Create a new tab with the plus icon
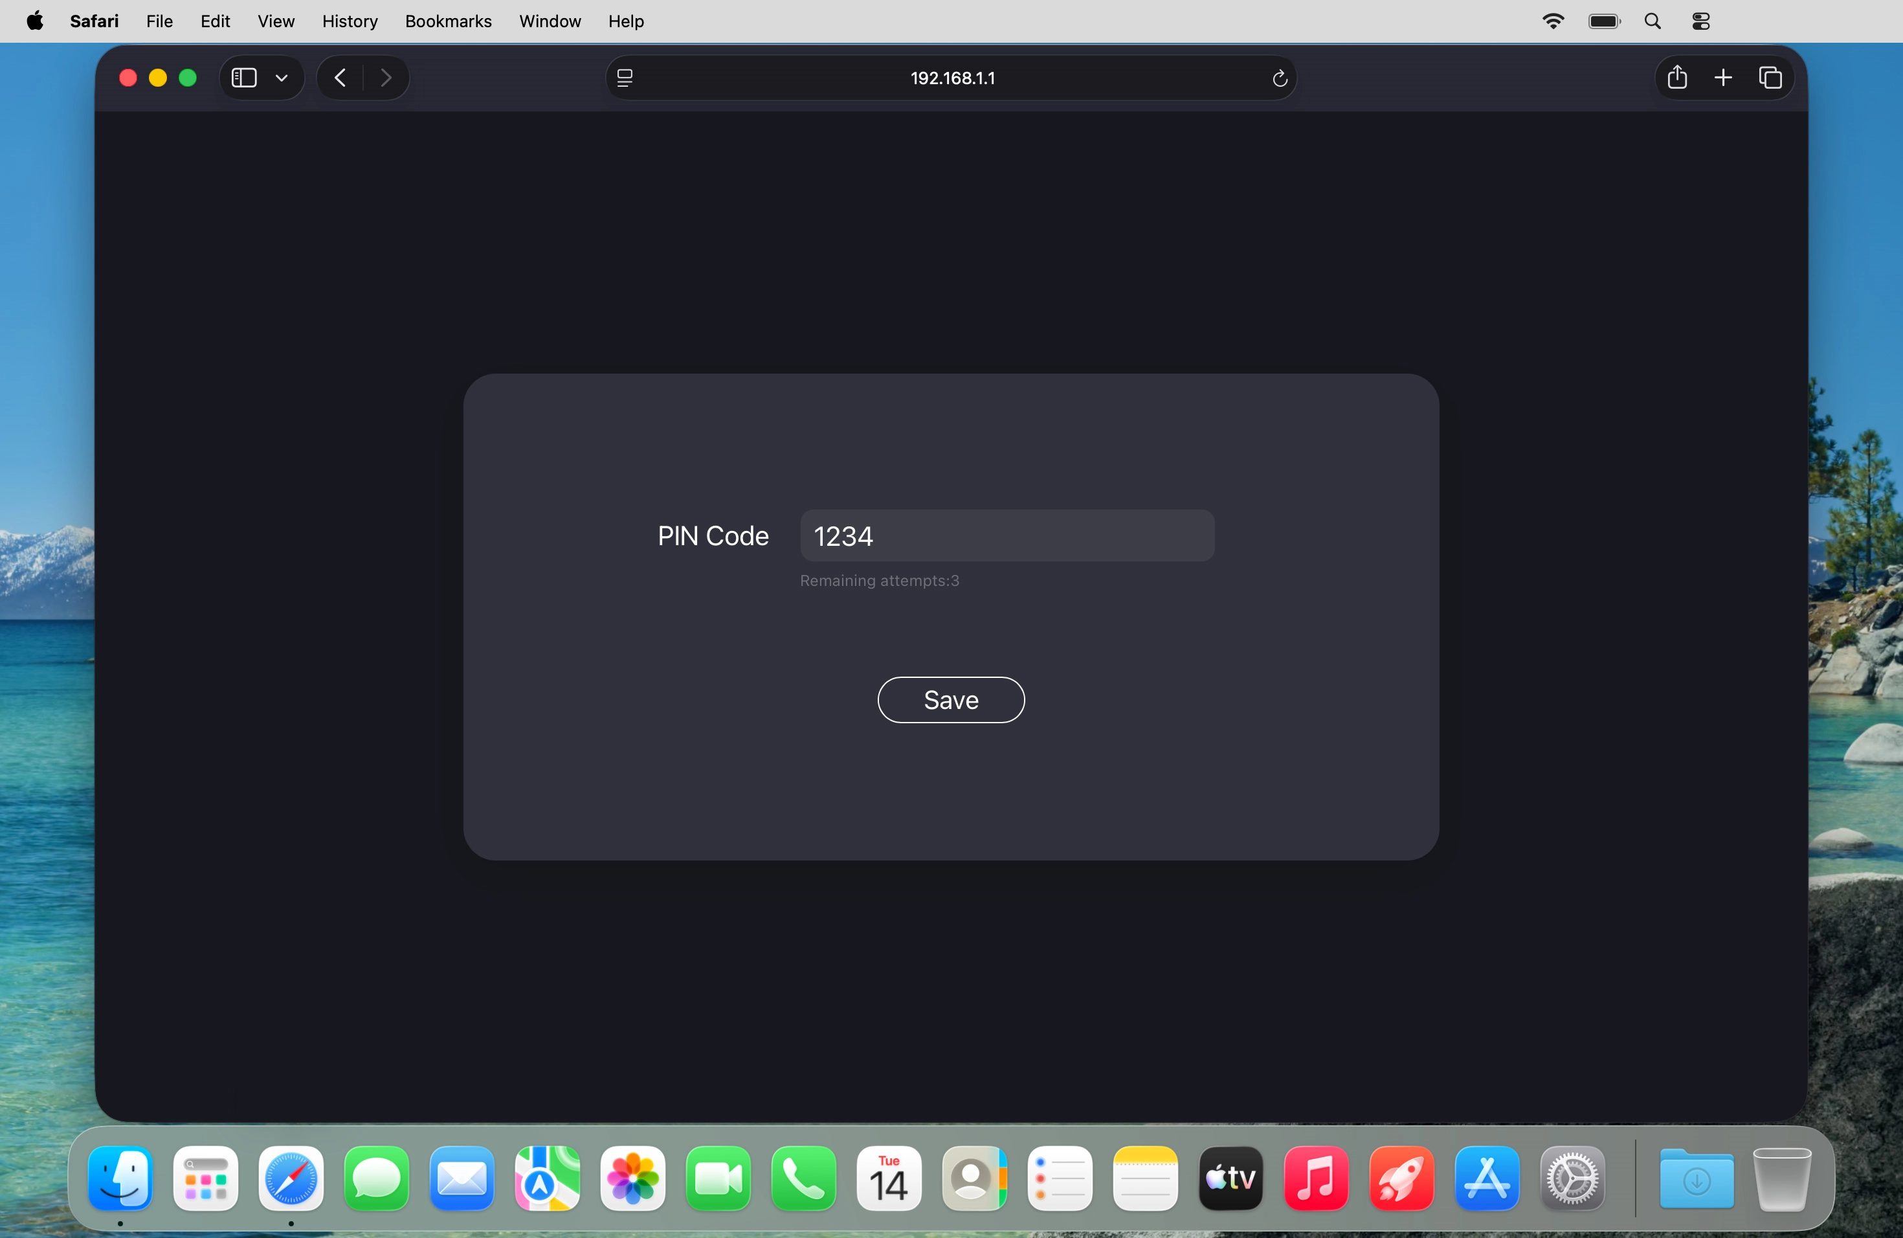Screen dimensions: 1903x1238 (x=1724, y=78)
